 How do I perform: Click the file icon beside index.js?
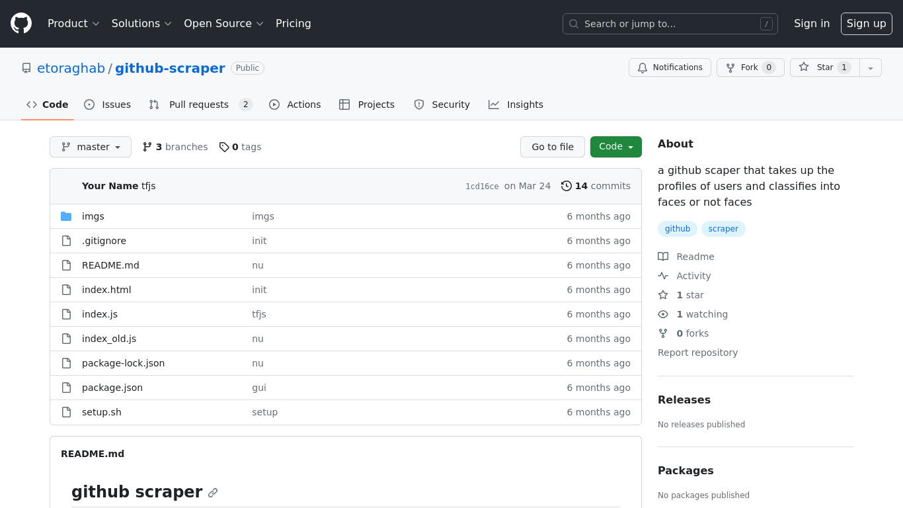(x=66, y=314)
